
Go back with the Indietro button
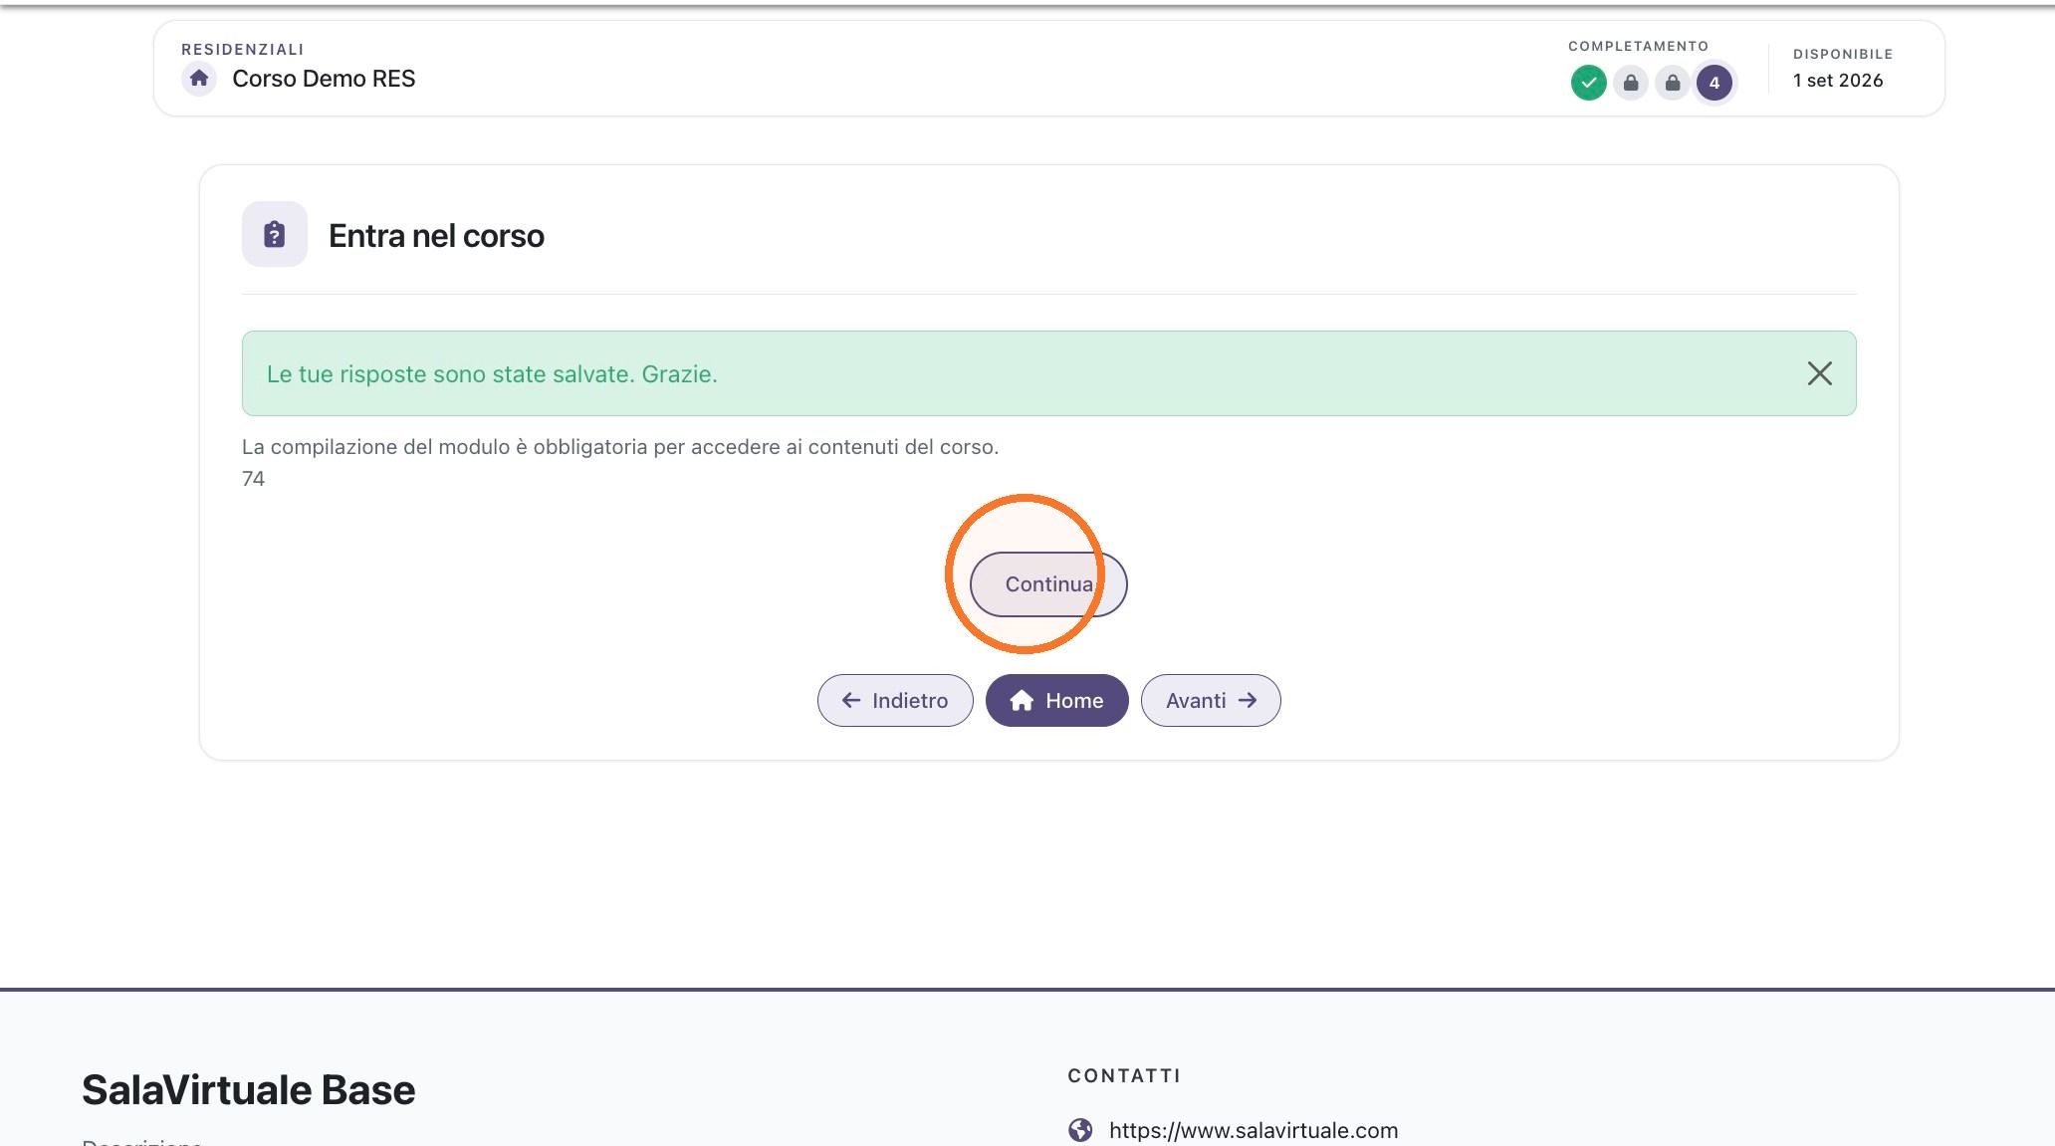tap(895, 701)
